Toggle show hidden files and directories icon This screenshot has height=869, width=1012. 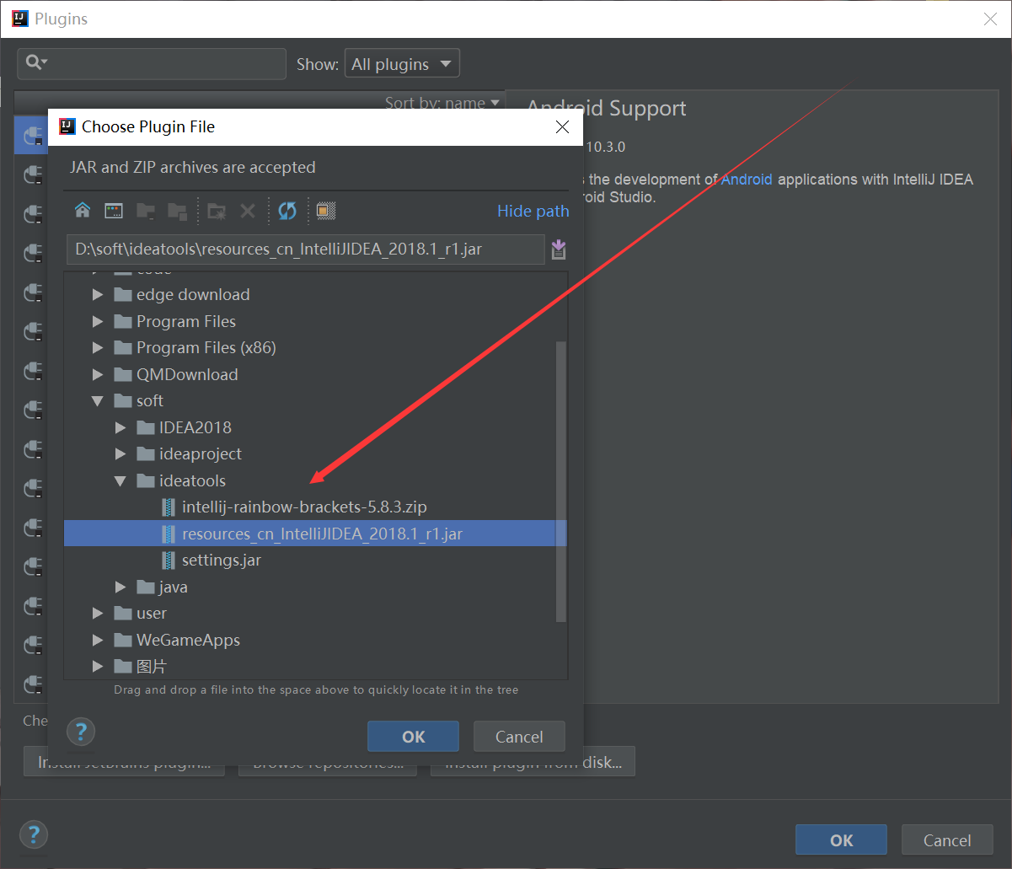tap(326, 211)
